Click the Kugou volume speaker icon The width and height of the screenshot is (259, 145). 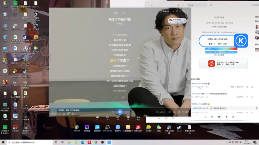pos(170,112)
